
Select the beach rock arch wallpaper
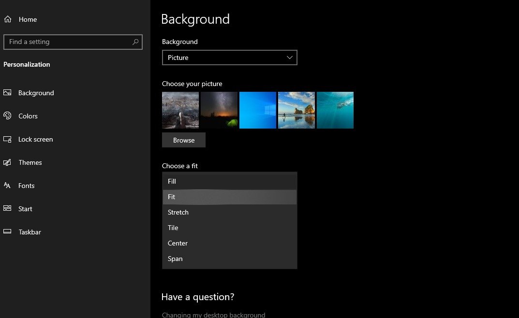[x=297, y=110]
